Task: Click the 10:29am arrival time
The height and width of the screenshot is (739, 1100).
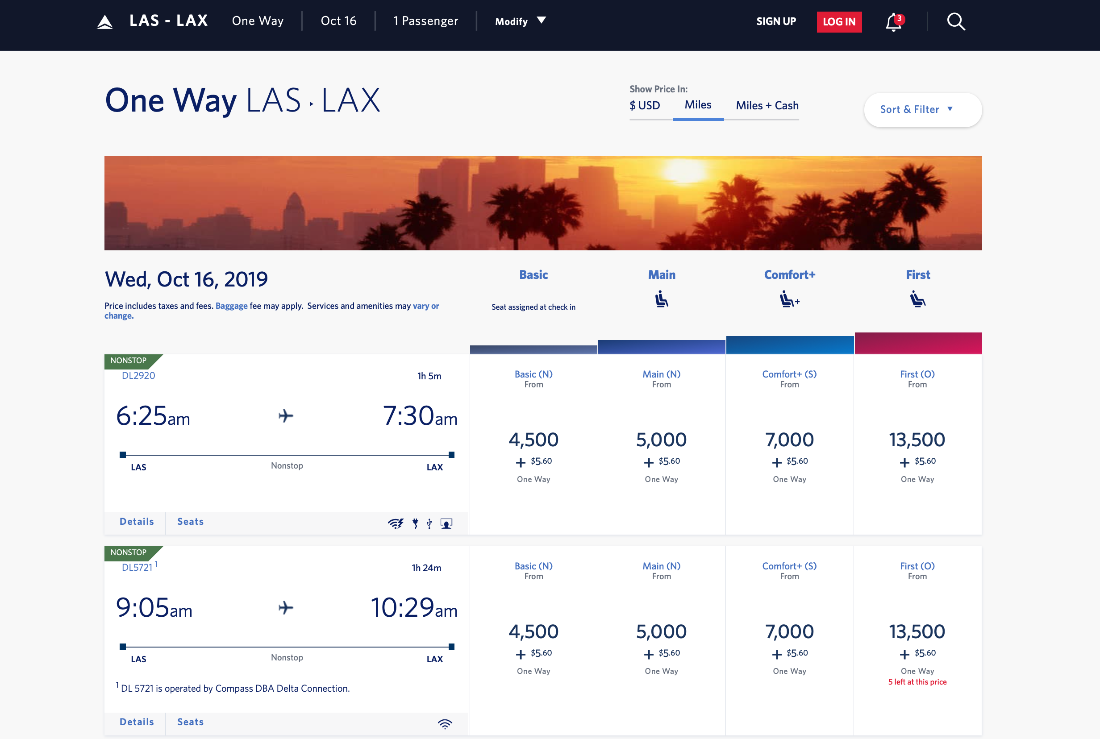Action: click(x=413, y=607)
